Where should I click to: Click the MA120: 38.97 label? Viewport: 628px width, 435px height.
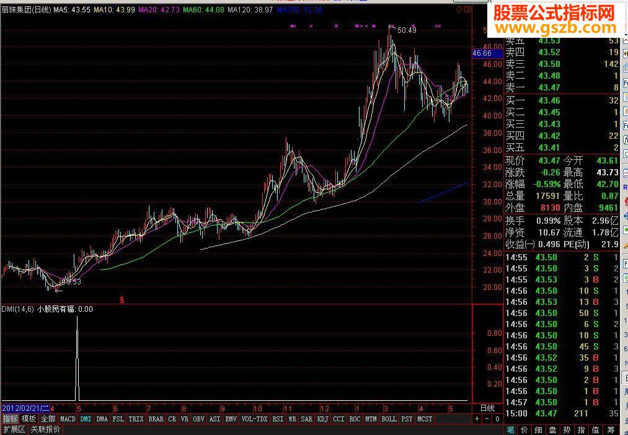[x=250, y=9]
